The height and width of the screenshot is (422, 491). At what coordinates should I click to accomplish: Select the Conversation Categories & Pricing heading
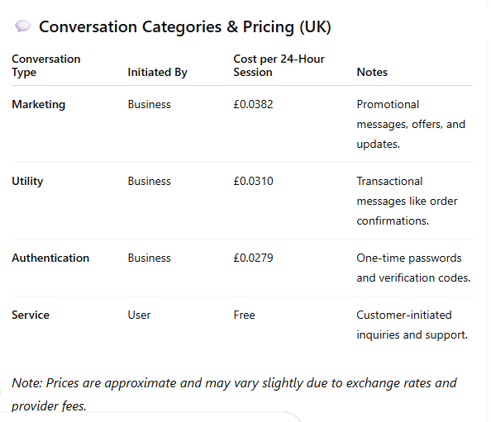point(185,27)
